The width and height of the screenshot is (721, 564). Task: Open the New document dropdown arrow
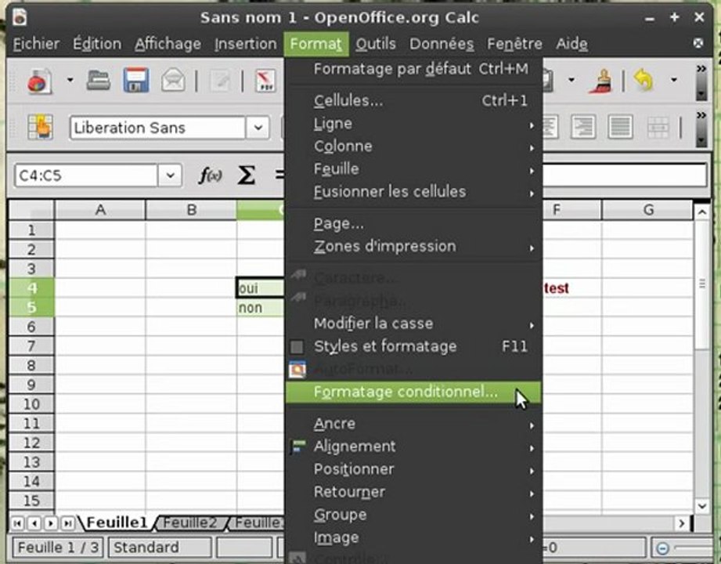point(70,80)
